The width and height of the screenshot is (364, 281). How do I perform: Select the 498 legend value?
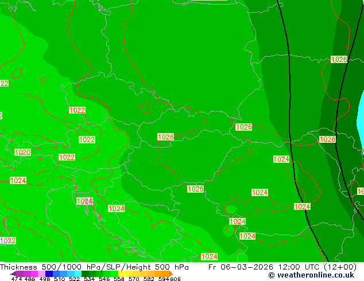click(45, 279)
